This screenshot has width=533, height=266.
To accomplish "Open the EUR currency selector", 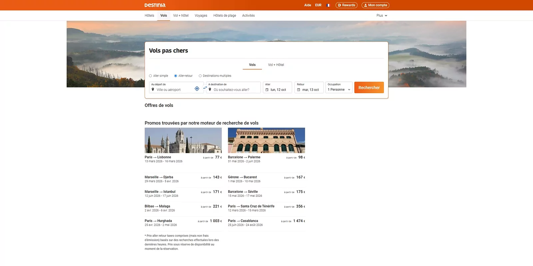I will pyautogui.click(x=318, y=5).
